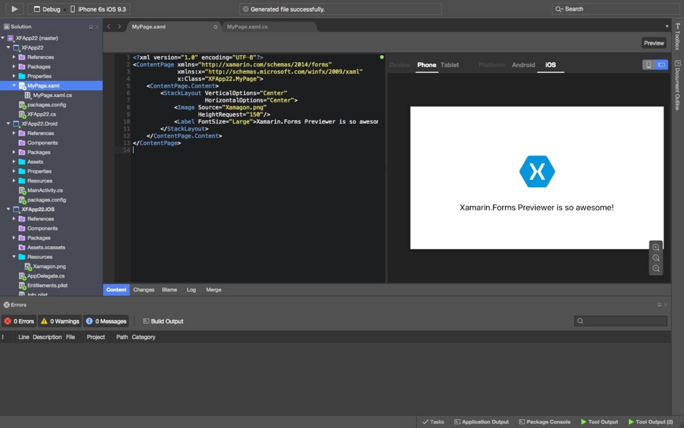Select Xamagon.png in Resources
This screenshot has width=684, height=428.
(49, 266)
